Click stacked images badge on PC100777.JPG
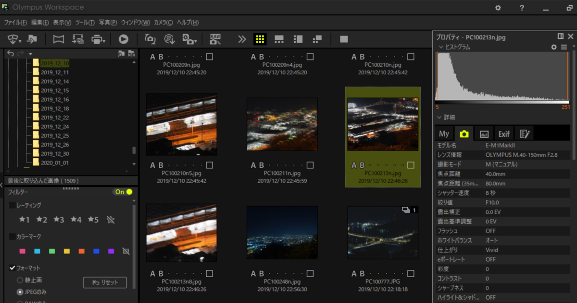The width and height of the screenshot is (577, 303). (x=409, y=210)
